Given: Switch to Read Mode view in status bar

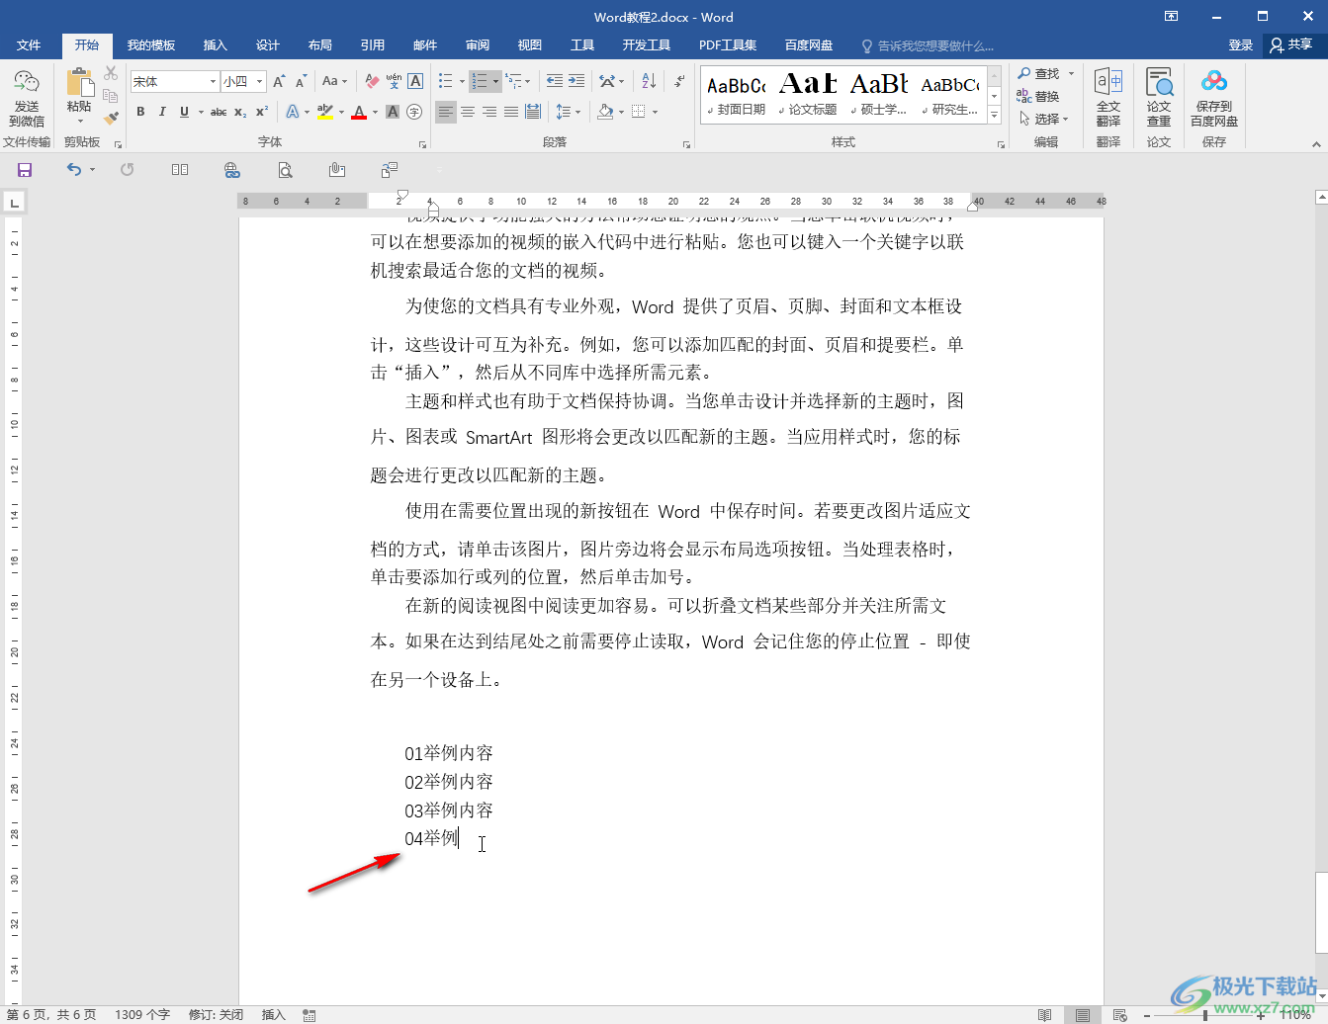Looking at the screenshot, I should (1045, 1015).
